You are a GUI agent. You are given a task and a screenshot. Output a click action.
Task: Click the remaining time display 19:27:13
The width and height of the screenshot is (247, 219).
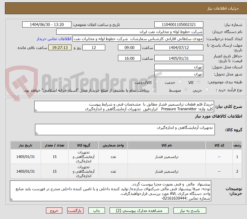coord(59,47)
